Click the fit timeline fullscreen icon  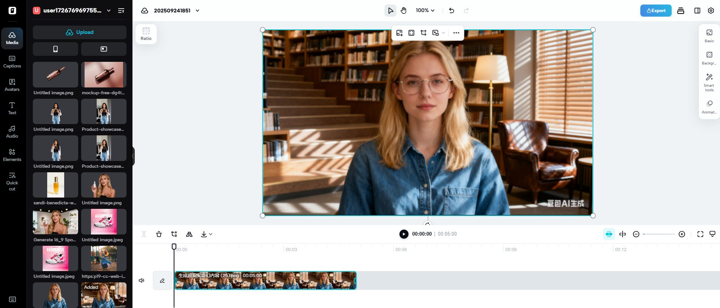click(x=700, y=234)
